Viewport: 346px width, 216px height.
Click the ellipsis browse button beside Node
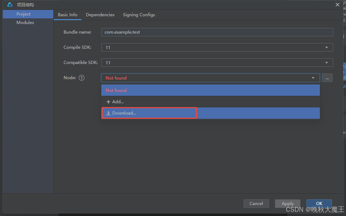pyautogui.click(x=327, y=78)
